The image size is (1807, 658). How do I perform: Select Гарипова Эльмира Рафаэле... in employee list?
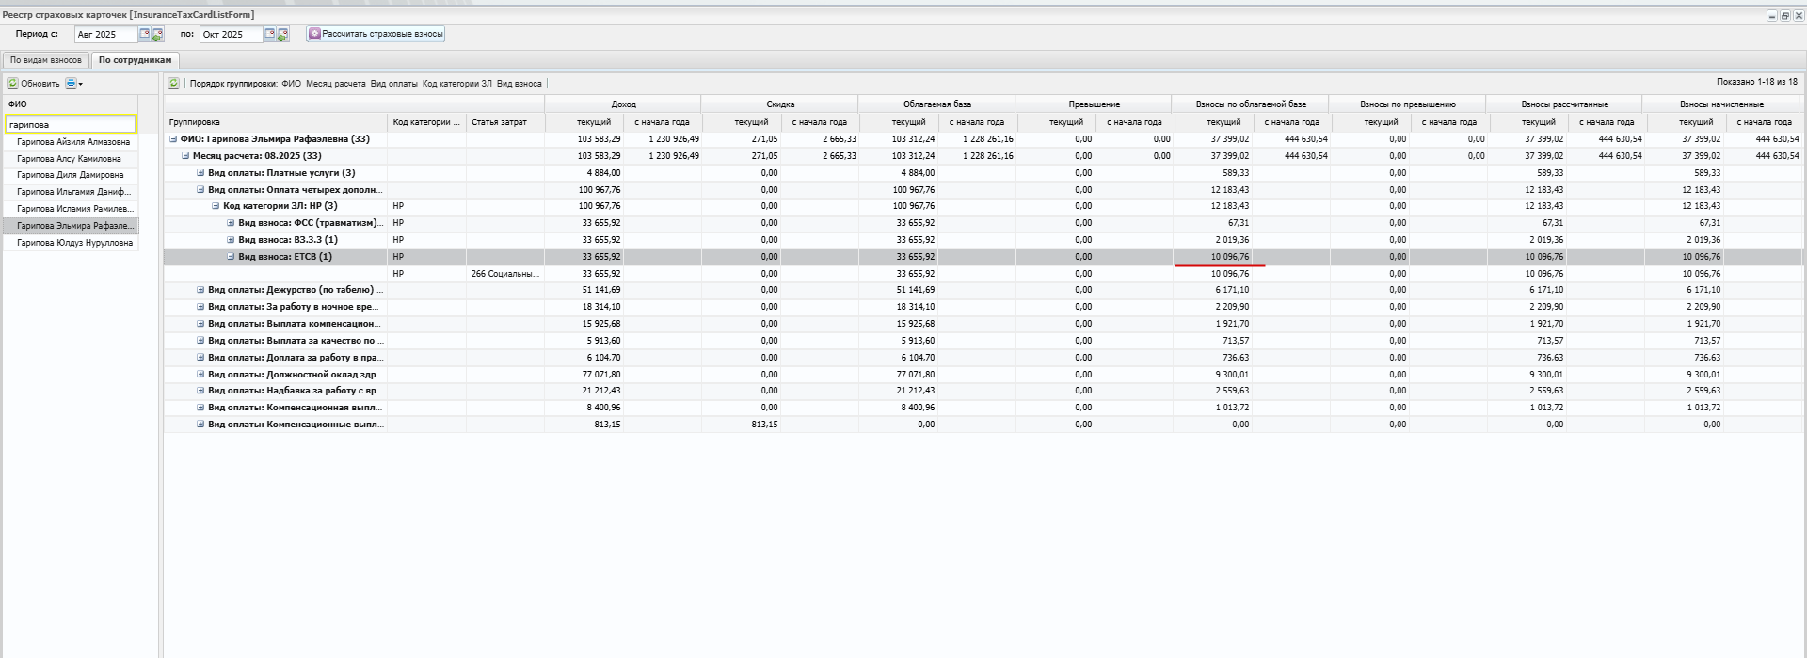pyautogui.click(x=71, y=226)
